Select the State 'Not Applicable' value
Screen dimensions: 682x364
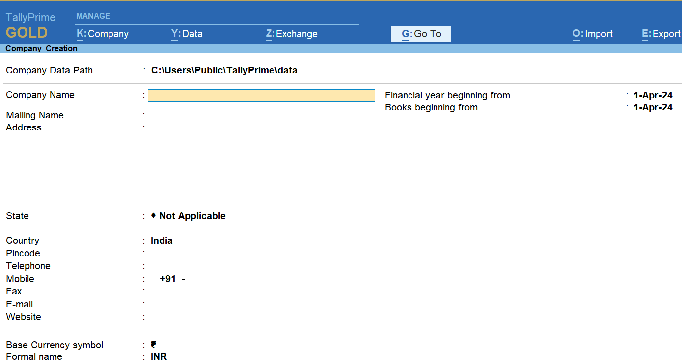pyautogui.click(x=192, y=216)
